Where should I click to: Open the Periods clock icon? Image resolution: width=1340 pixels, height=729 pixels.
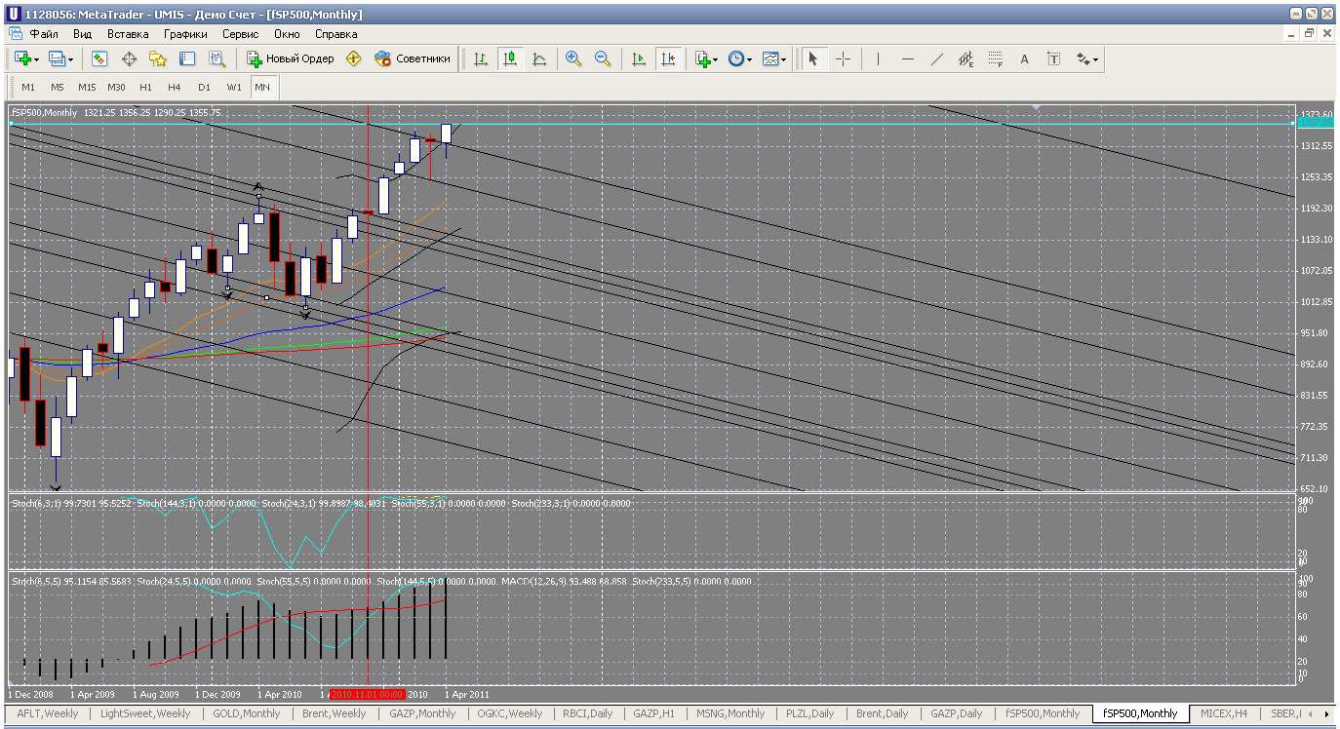(x=737, y=59)
